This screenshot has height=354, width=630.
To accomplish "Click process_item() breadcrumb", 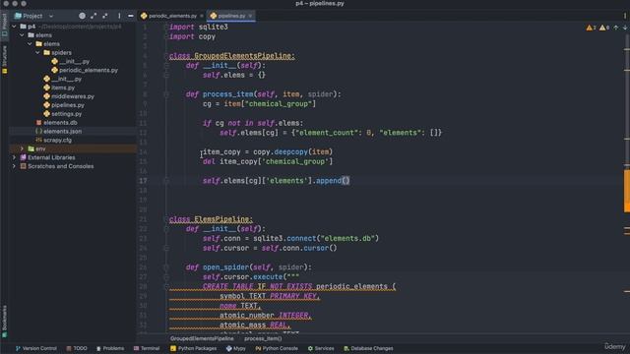I will [x=263, y=338].
